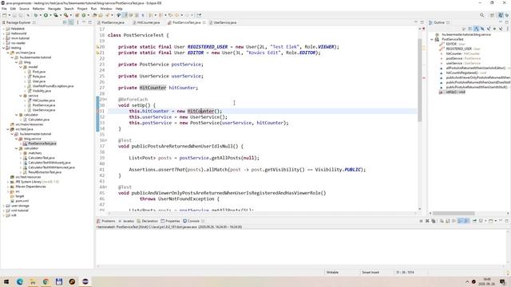Screen dimensions: 511x287
Task: Select REGISTERED_USER in the Outline
Action: pos(459,49)
